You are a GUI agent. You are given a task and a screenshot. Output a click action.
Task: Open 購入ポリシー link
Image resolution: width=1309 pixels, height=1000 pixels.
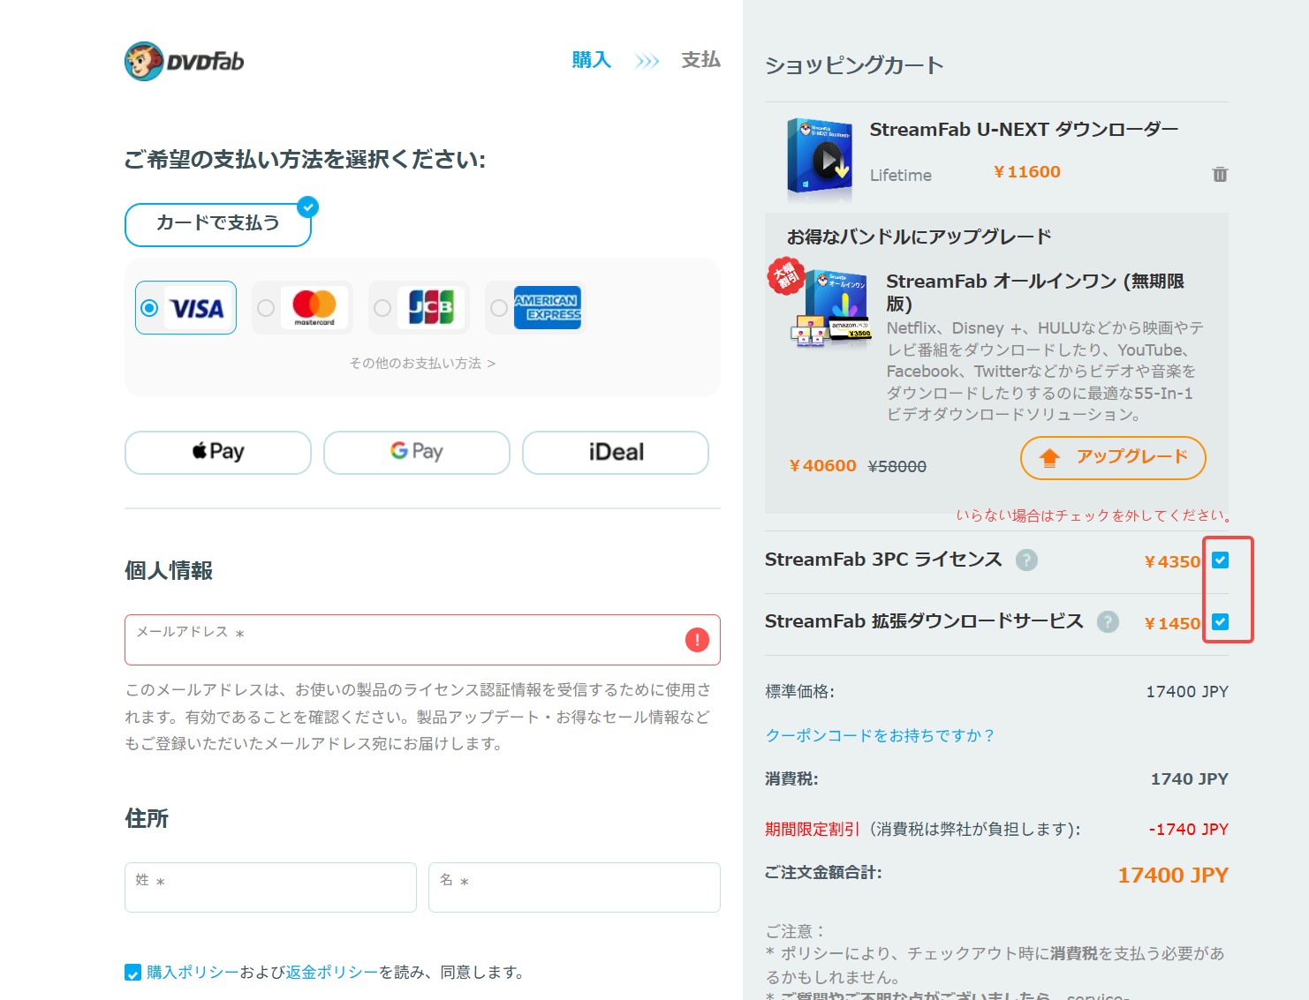(193, 973)
